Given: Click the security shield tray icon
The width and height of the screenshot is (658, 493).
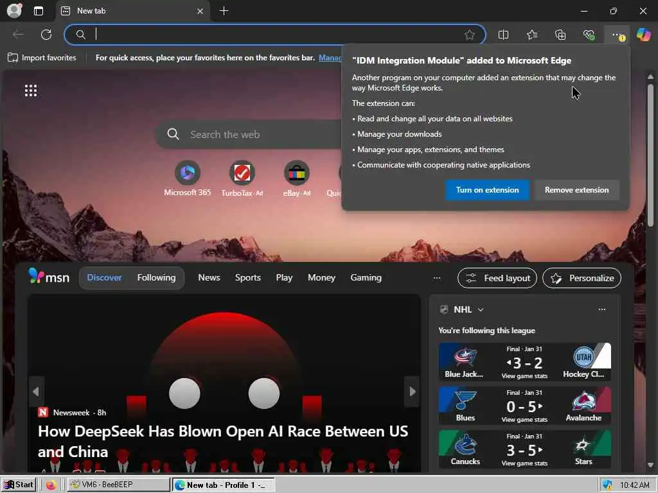Looking at the screenshot, I should [x=607, y=485].
